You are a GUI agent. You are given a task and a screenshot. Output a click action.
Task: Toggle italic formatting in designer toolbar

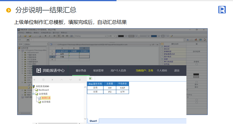[50, 36]
